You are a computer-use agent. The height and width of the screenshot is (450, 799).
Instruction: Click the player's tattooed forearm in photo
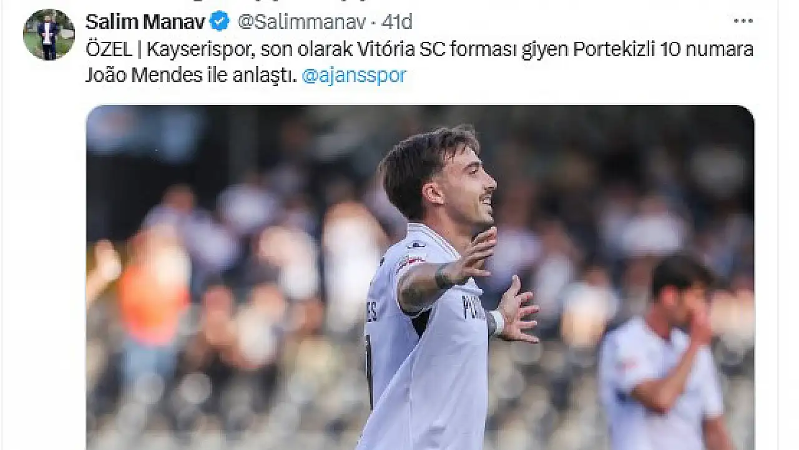click(x=429, y=281)
